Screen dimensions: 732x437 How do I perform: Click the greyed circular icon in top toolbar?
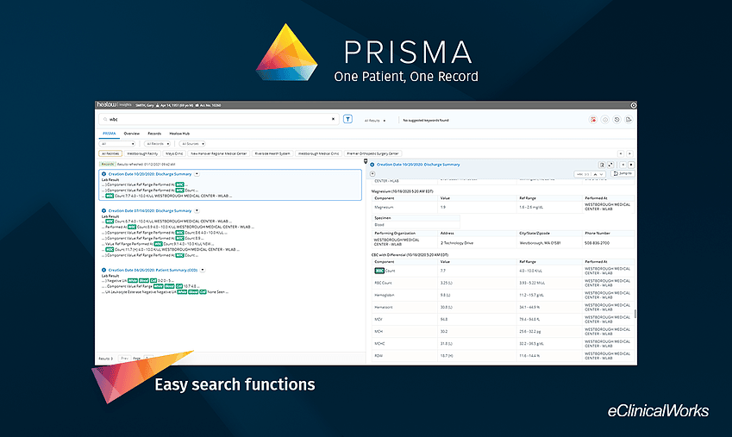605,120
